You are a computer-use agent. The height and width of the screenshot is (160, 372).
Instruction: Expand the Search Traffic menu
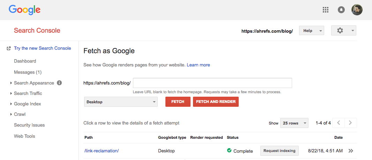[28, 93]
